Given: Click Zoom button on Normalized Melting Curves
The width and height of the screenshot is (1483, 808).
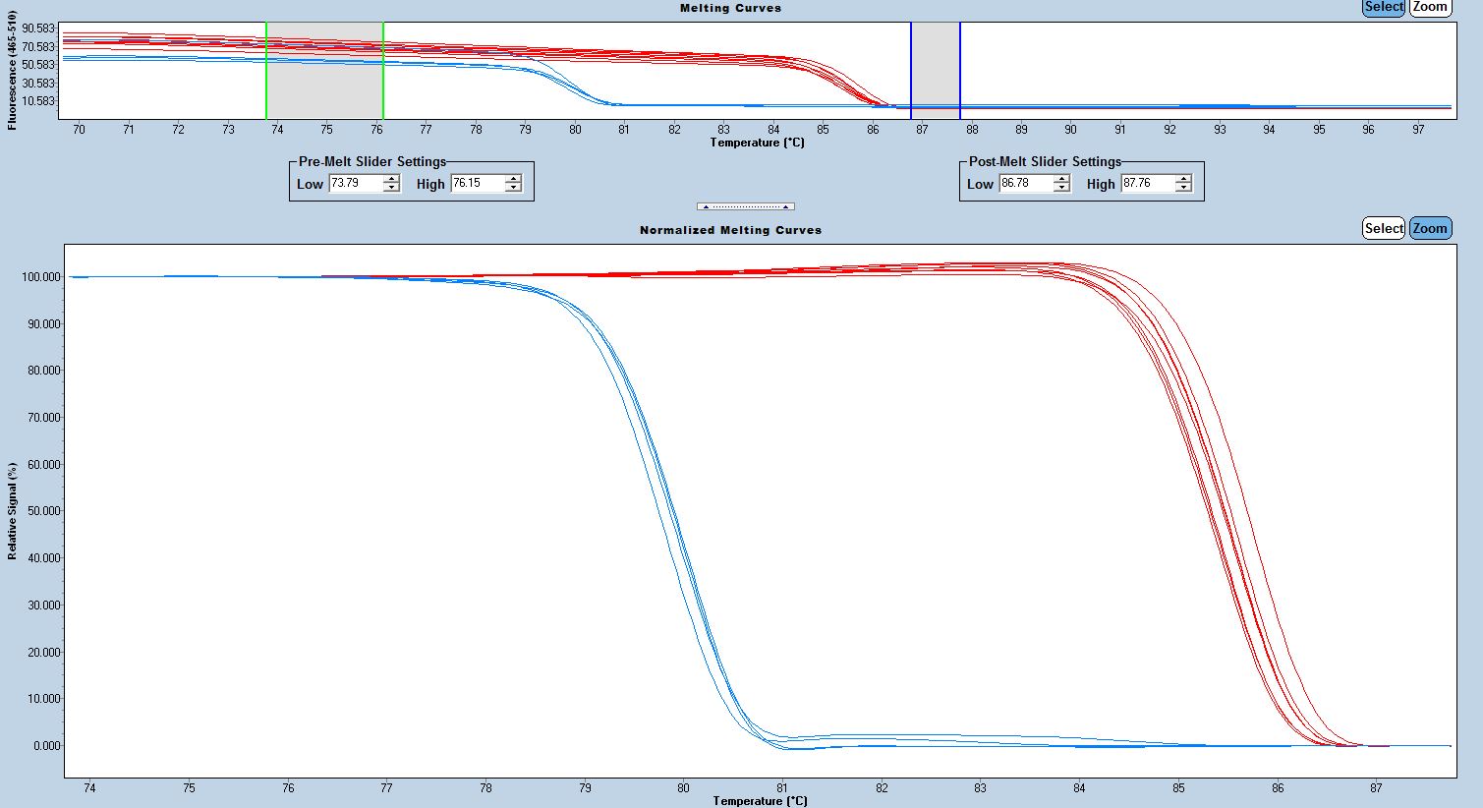Looking at the screenshot, I should pos(1430,228).
